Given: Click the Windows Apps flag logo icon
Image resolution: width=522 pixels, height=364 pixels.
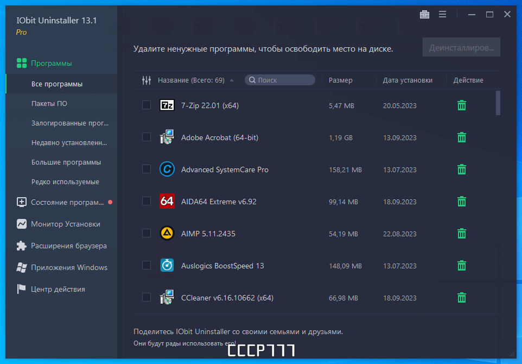Looking at the screenshot, I should click(x=22, y=267).
